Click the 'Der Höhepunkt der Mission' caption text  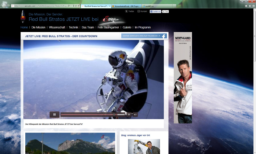tap(54, 124)
